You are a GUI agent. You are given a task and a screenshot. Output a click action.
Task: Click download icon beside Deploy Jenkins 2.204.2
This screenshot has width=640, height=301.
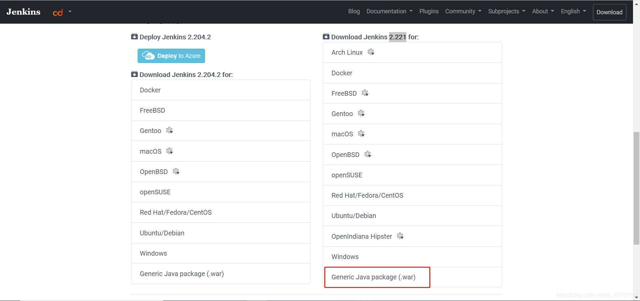point(134,37)
